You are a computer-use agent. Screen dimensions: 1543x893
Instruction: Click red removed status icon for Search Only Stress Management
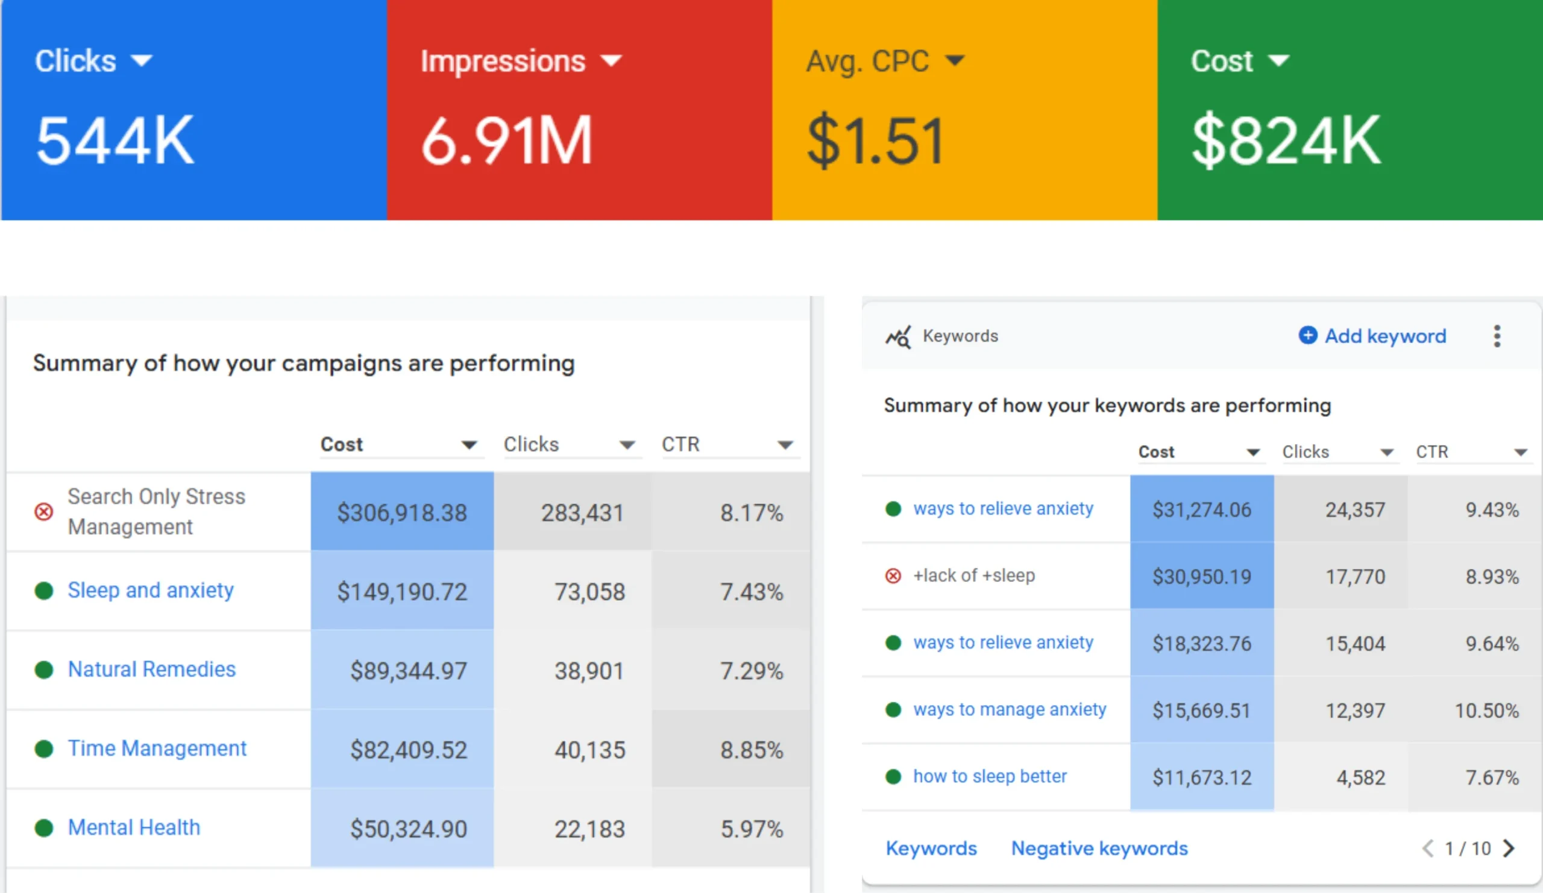pyautogui.click(x=43, y=511)
